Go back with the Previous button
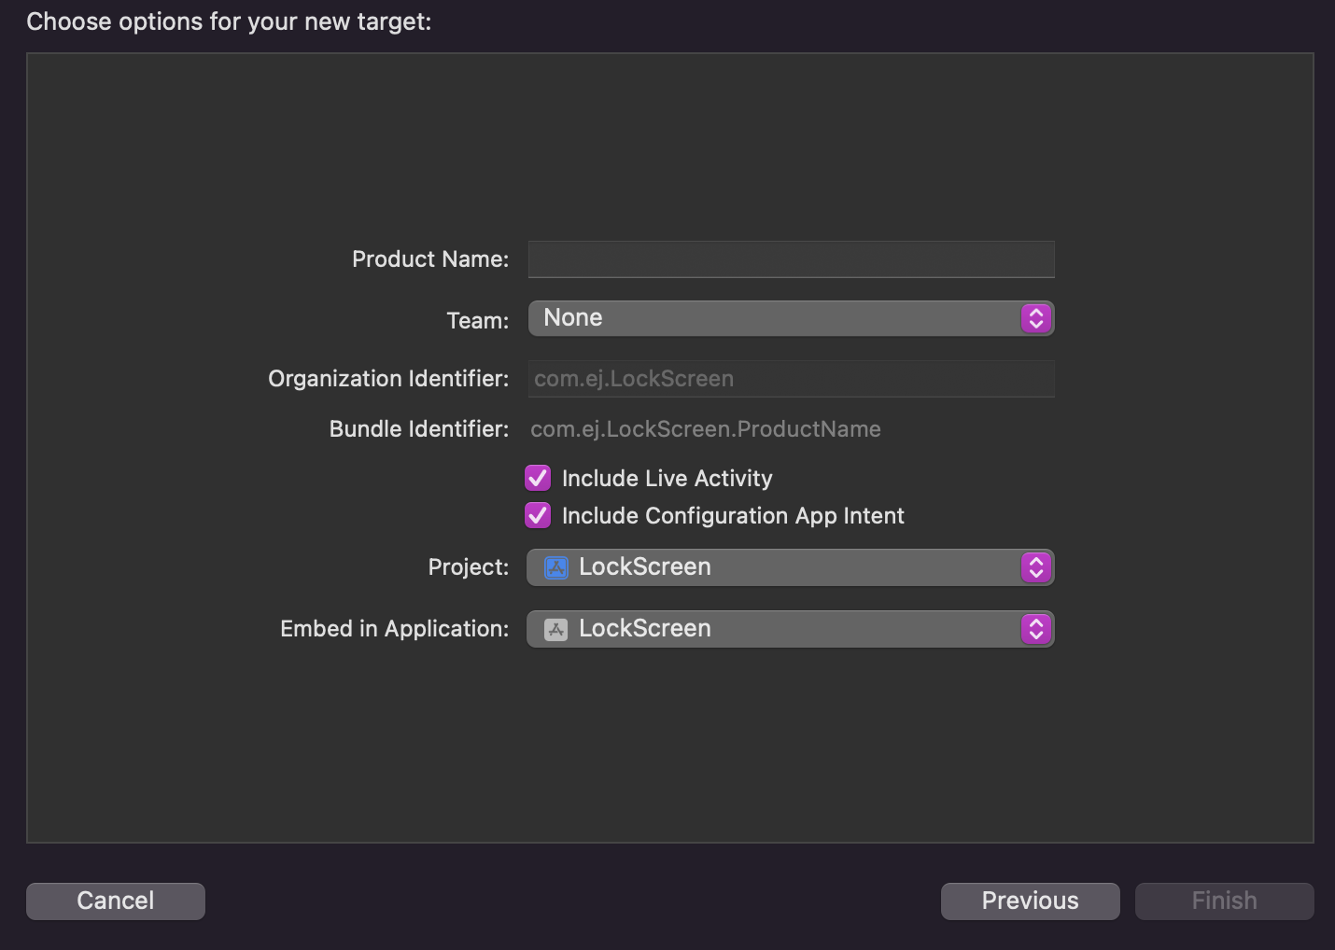The image size is (1335, 950). [1030, 901]
